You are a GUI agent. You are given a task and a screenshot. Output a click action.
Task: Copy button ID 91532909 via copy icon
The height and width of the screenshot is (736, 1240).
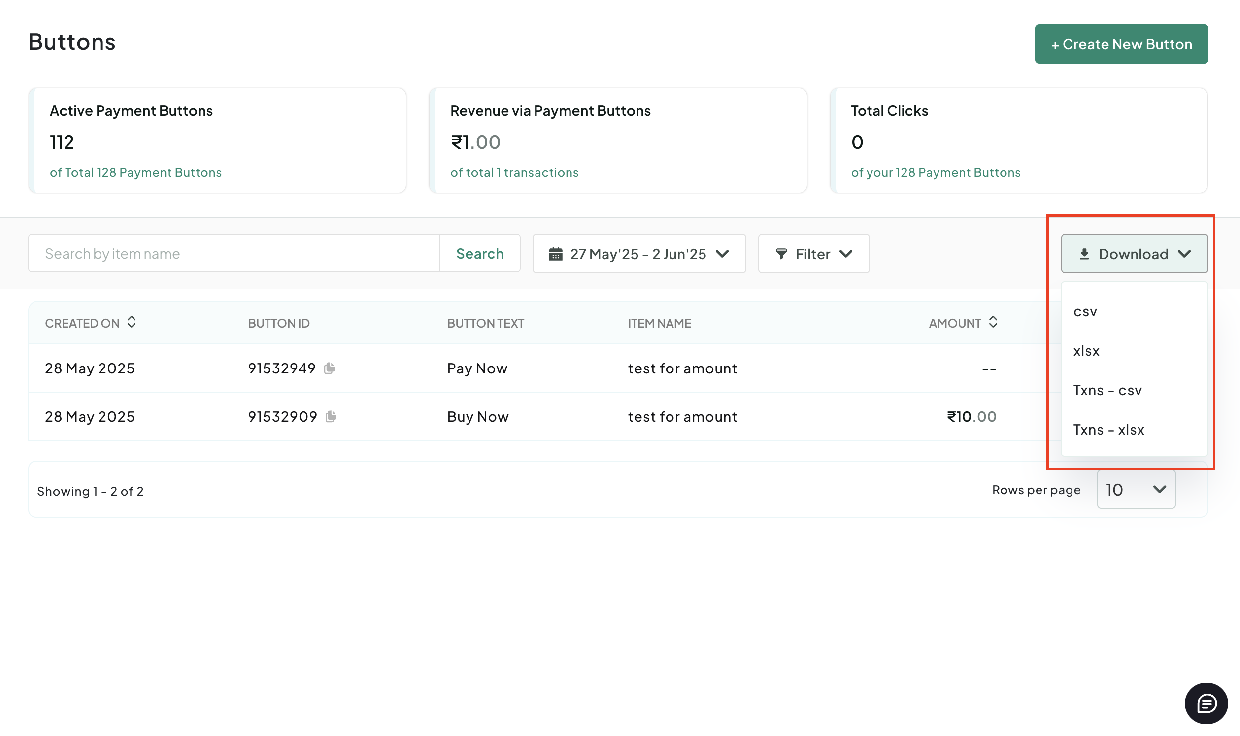331,416
